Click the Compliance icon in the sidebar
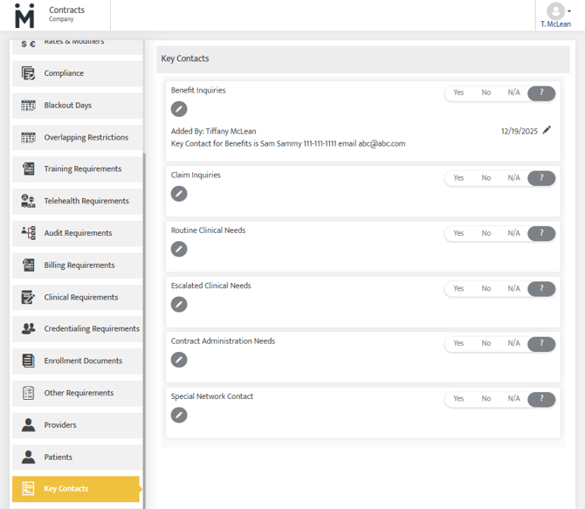This screenshot has height=509, width=585. [28, 73]
